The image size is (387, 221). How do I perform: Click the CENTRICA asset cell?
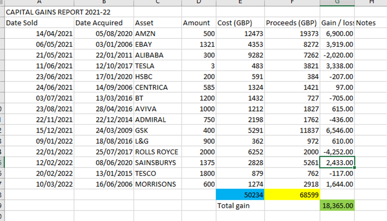pos(158,87)
